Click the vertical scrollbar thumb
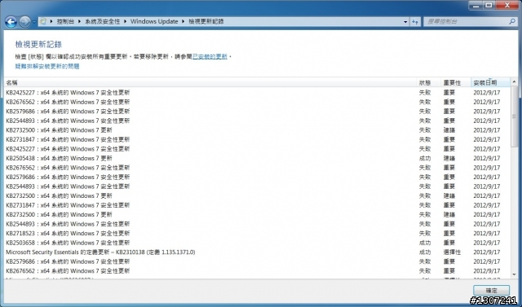 (514, 116)
